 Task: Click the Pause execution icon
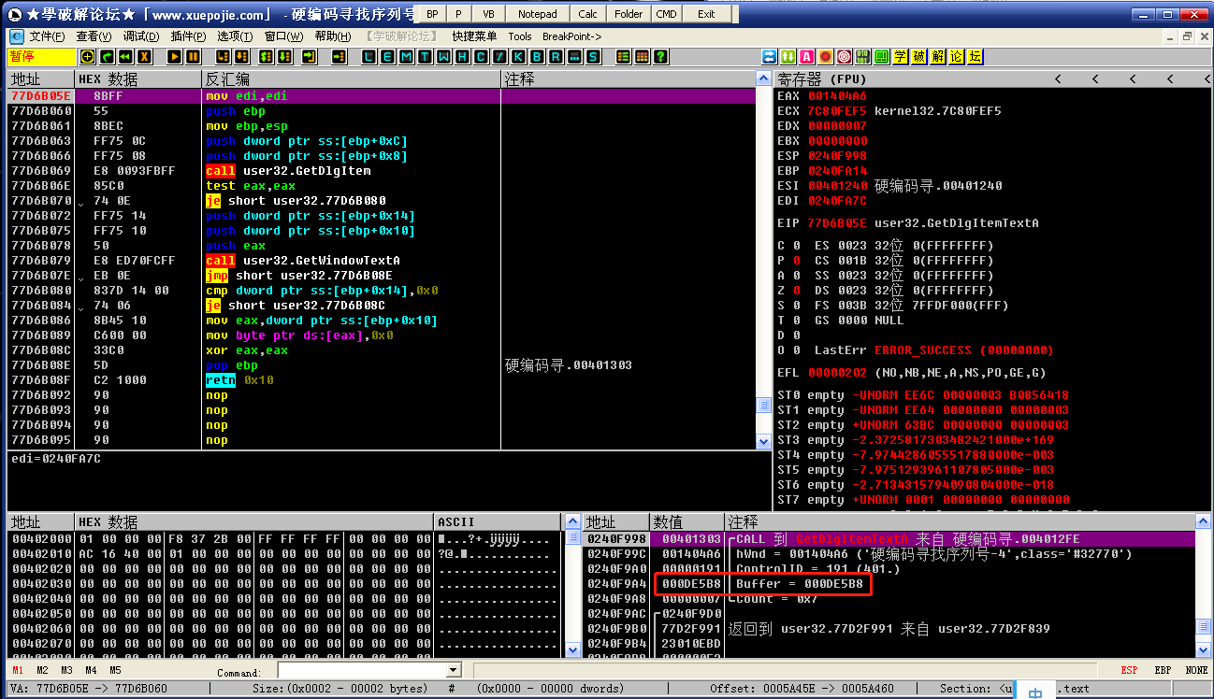click(193, 57)
